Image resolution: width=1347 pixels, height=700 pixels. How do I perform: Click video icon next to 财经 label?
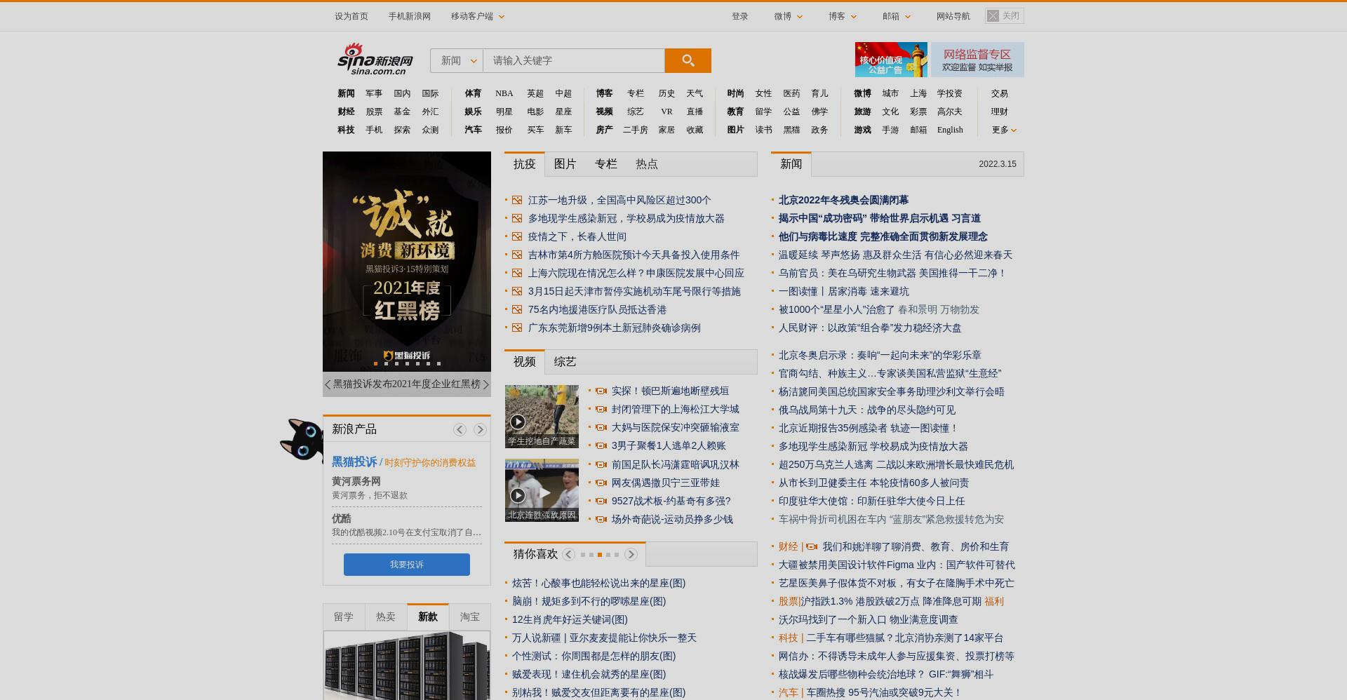812,546
